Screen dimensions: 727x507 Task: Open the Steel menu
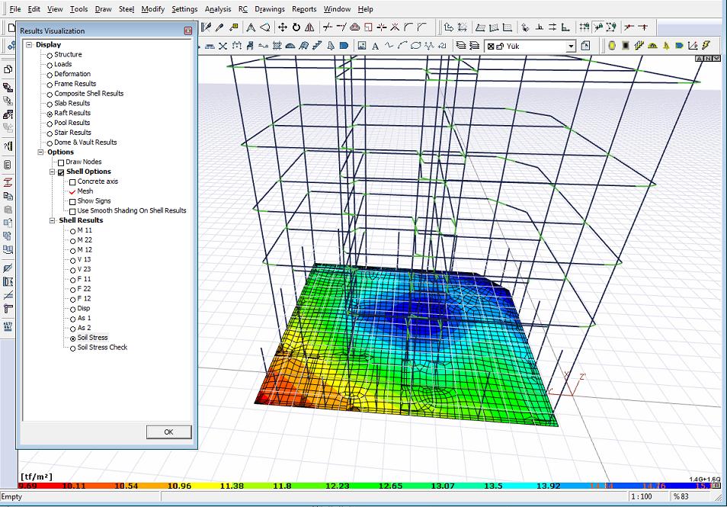coord(126,9)
